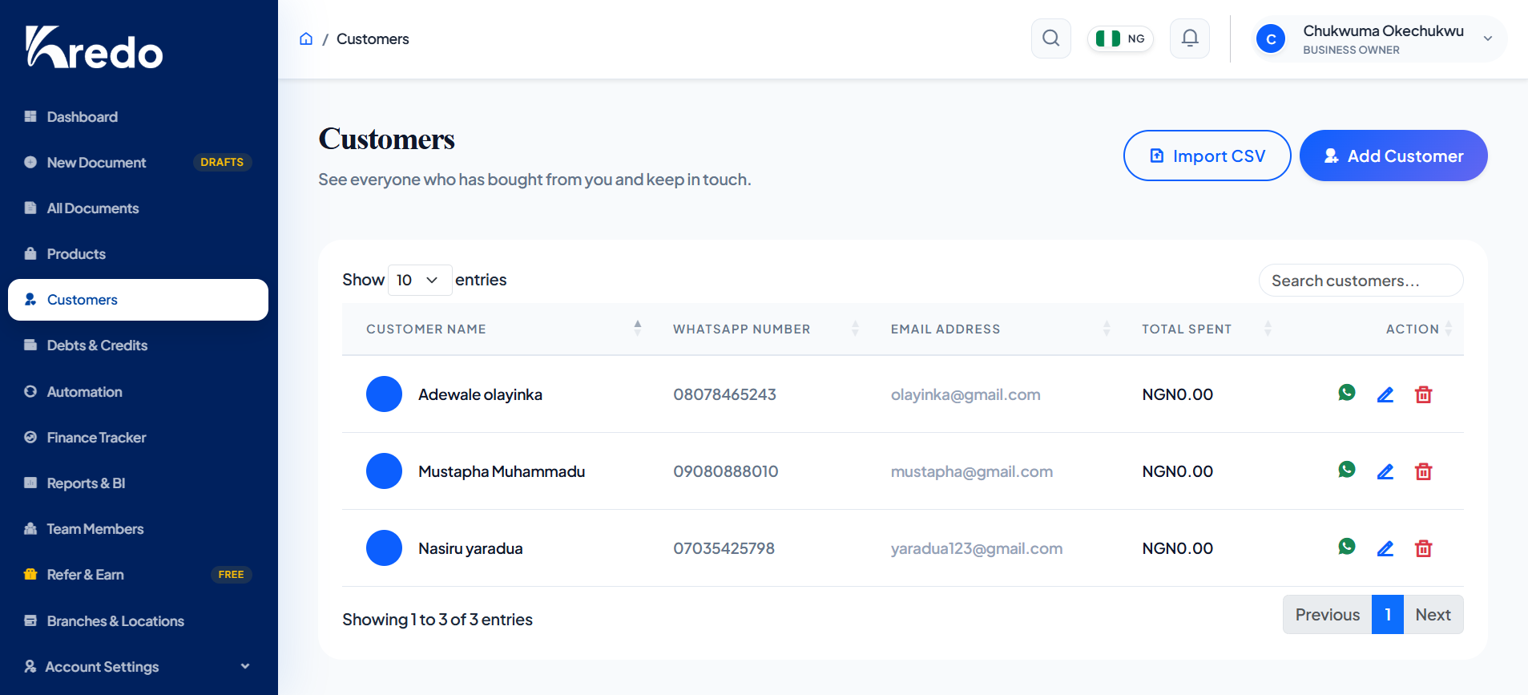Message Mustapha Muhammadu on WhatsApp
Viewport: 1528px width, 695px height.
1347,470
